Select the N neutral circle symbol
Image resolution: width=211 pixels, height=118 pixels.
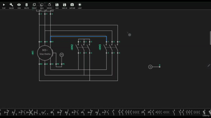pos(150,67)
